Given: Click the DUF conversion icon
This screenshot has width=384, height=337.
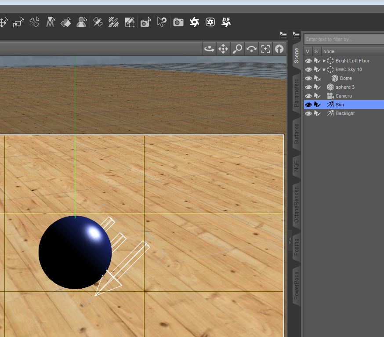Looking at the screenshot, I should pyautogui.click(x=226, y=22).
